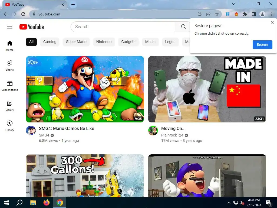Dismiss the Restore pages popup
The height and width of the screenshot is (208, 277).
click(x=272, y=22)
